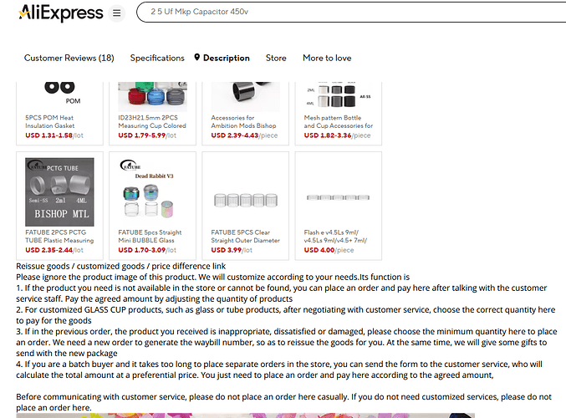The width and height of the screenshot is (566, 418).
Task: Open FATUBE 2PCS PCTG TUBE product link
Action: (x=59, y=237)
